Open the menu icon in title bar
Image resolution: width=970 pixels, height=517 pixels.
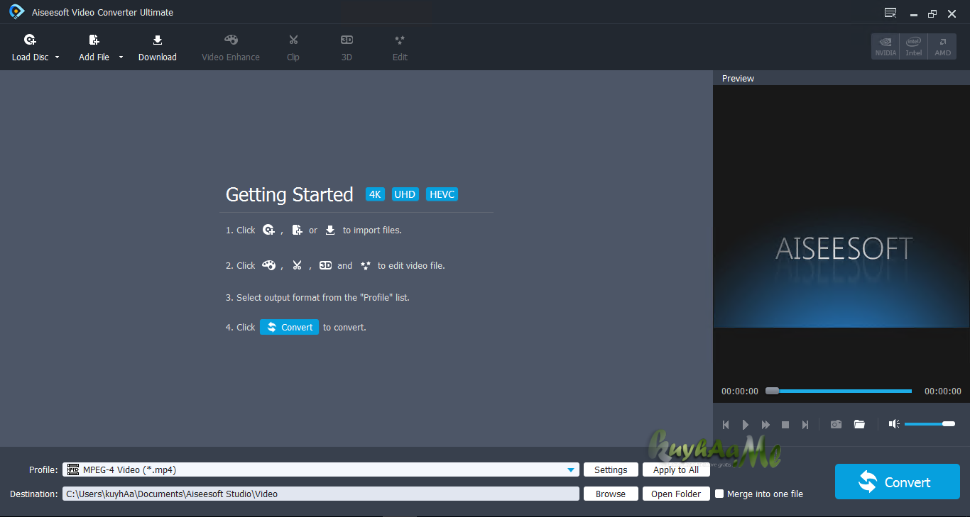click(890, 13)
